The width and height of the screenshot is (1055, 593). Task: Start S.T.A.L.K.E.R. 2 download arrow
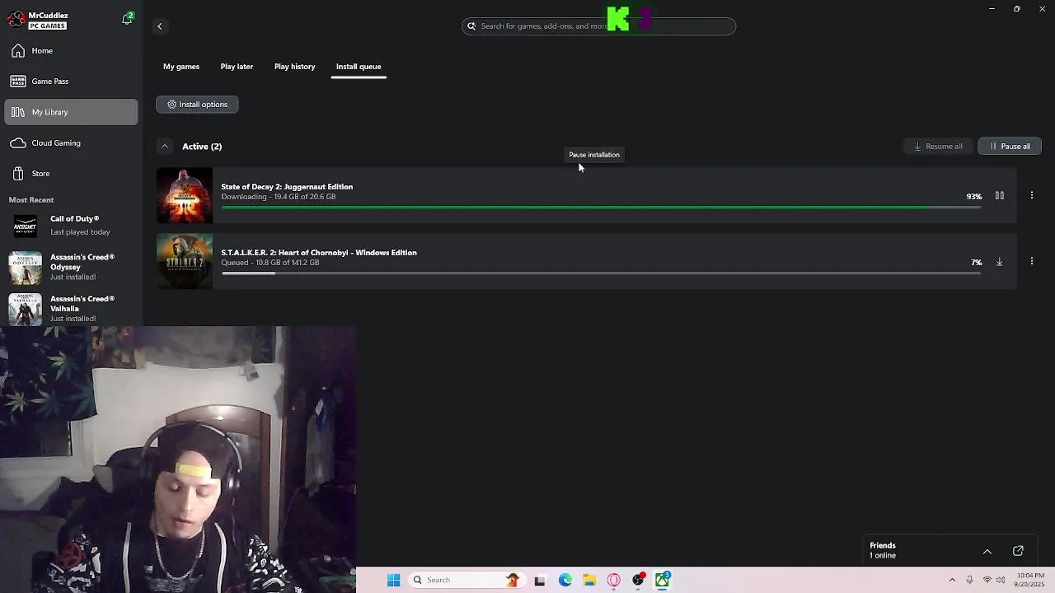point(999,262)
